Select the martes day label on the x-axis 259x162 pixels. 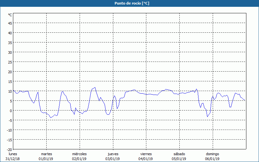46,154
